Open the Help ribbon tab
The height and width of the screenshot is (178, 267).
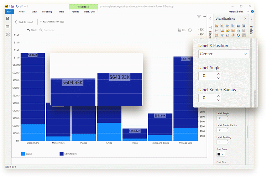pos(62,12)
